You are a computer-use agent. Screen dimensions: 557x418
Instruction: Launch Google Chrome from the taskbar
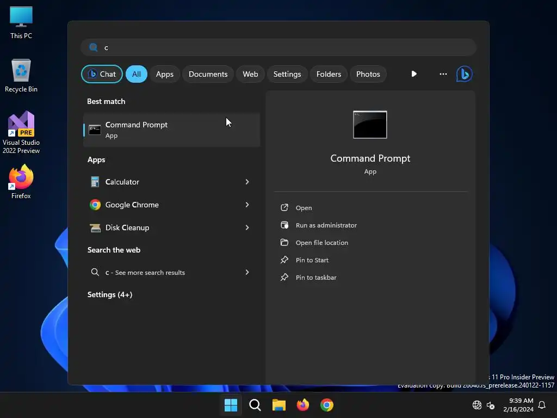(x=327, y=405)
